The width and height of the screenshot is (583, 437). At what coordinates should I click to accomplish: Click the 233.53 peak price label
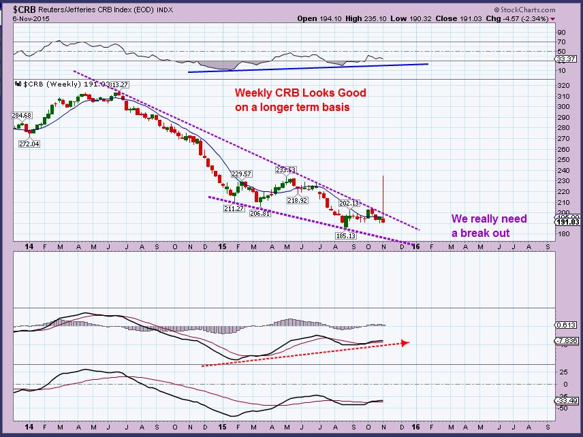click(x=285, y=169)
